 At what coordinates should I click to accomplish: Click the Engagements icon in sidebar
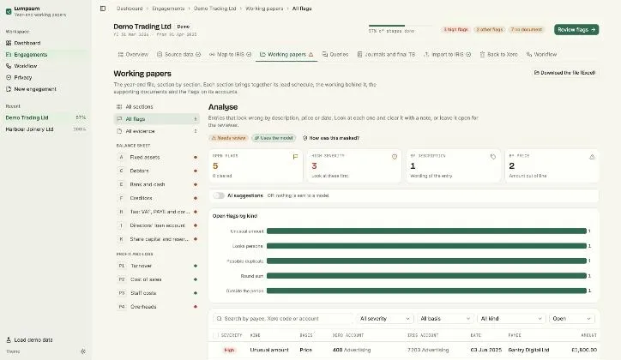click(9, 55)
